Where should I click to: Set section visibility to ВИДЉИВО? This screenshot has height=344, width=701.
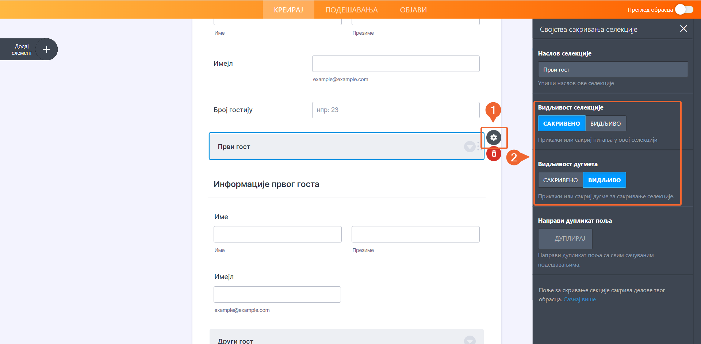tap(605, 123)
